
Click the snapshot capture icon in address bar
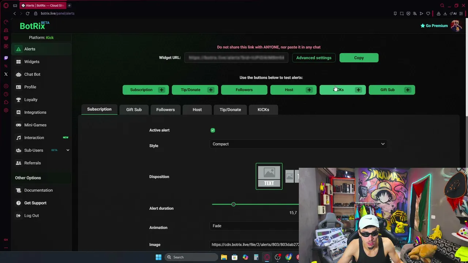(402, 14)
